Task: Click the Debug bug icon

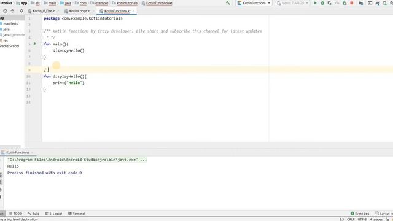Action: pyautogui.click(x=322, y=3)
